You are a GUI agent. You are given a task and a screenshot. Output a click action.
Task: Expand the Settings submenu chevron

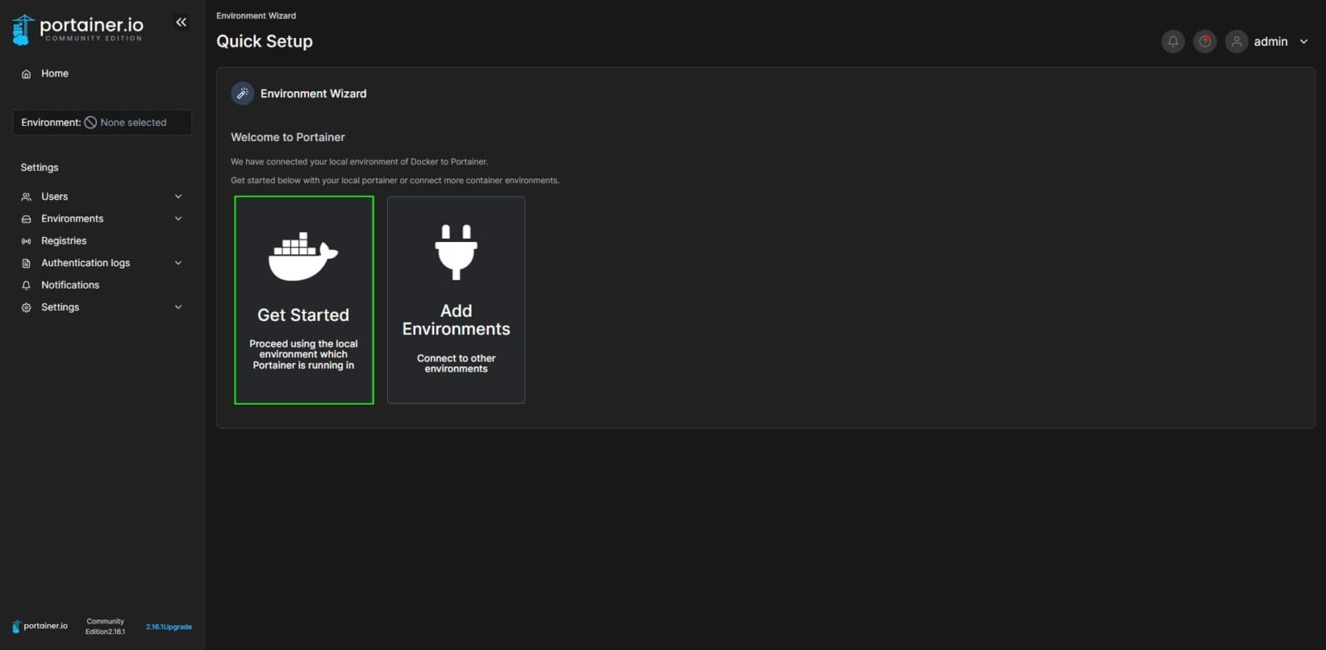pyautogui.click(x=178, y=307)
